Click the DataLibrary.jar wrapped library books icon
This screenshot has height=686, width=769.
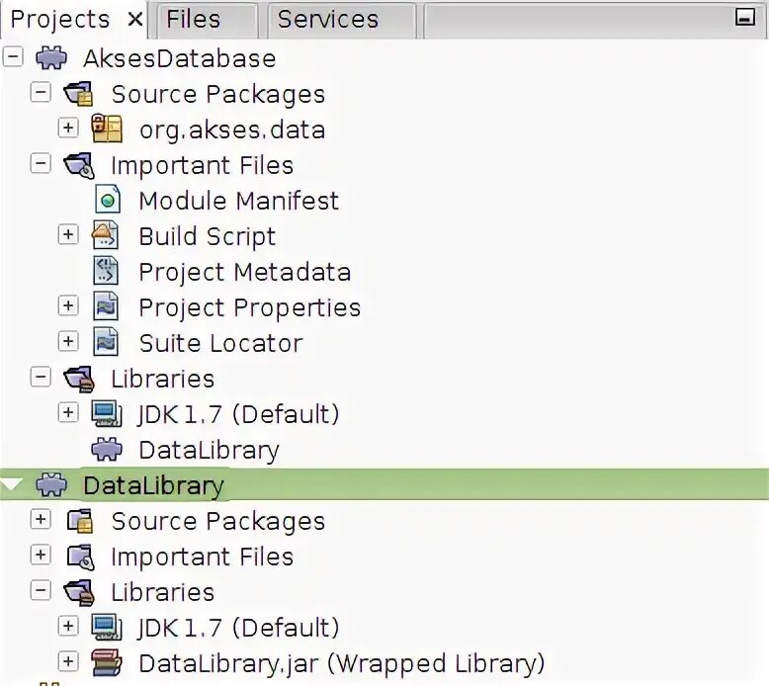tap(107, 662)
